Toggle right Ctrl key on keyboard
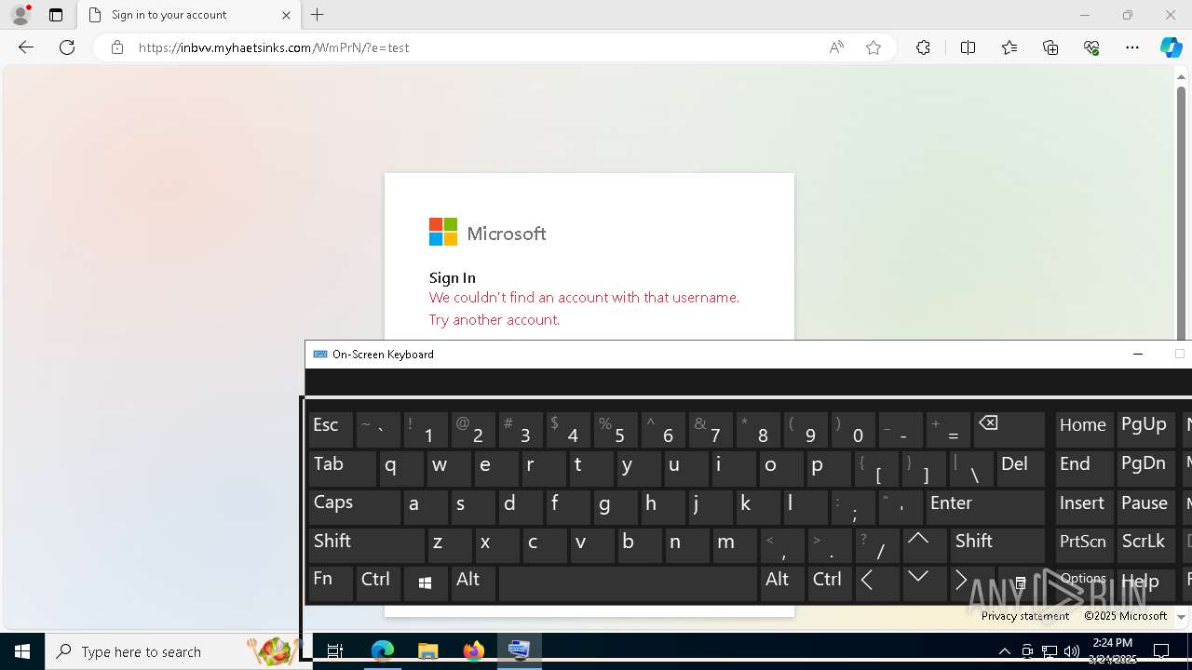The width and height of the screenshot is (1192, 670). click(x=829, y=583)
